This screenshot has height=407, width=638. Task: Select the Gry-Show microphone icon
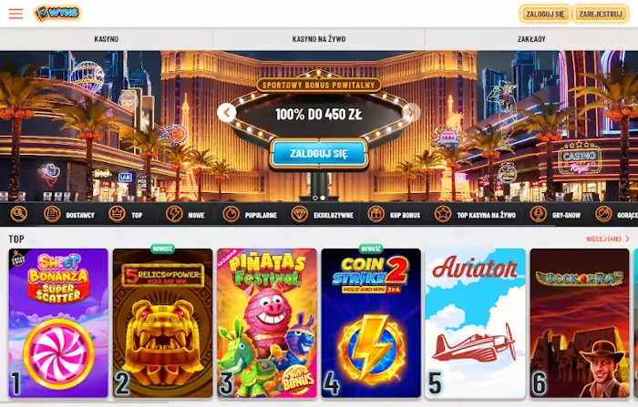[x=538, y=214]
